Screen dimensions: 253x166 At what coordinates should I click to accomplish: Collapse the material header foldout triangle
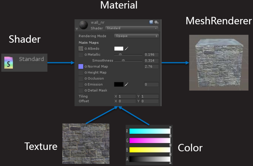77,28
